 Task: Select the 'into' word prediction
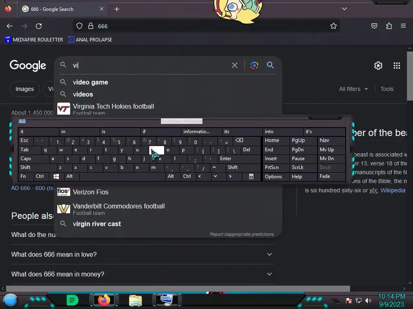pyautogui.click(x=283, y=132)
